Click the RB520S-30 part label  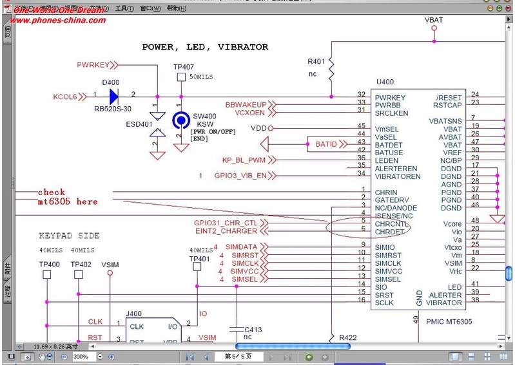pyautogui.click(x=113, y=109)
